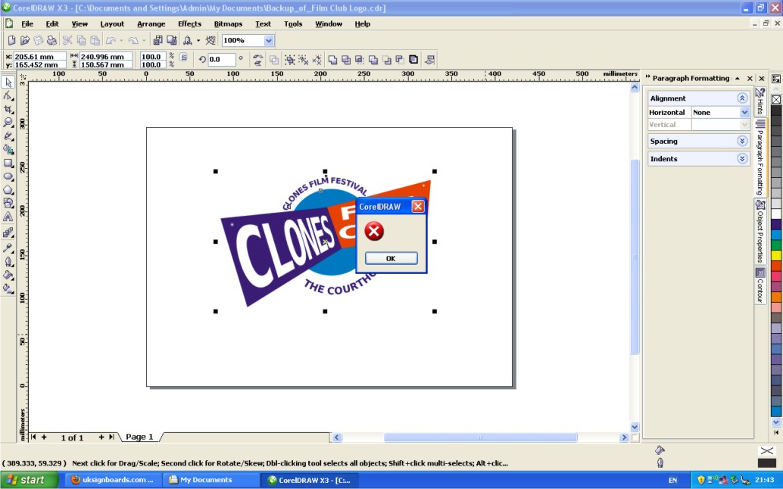Click the Open file toolbar icon
The width and height of the screenshot is (783, 489).
tap(25, 40)
